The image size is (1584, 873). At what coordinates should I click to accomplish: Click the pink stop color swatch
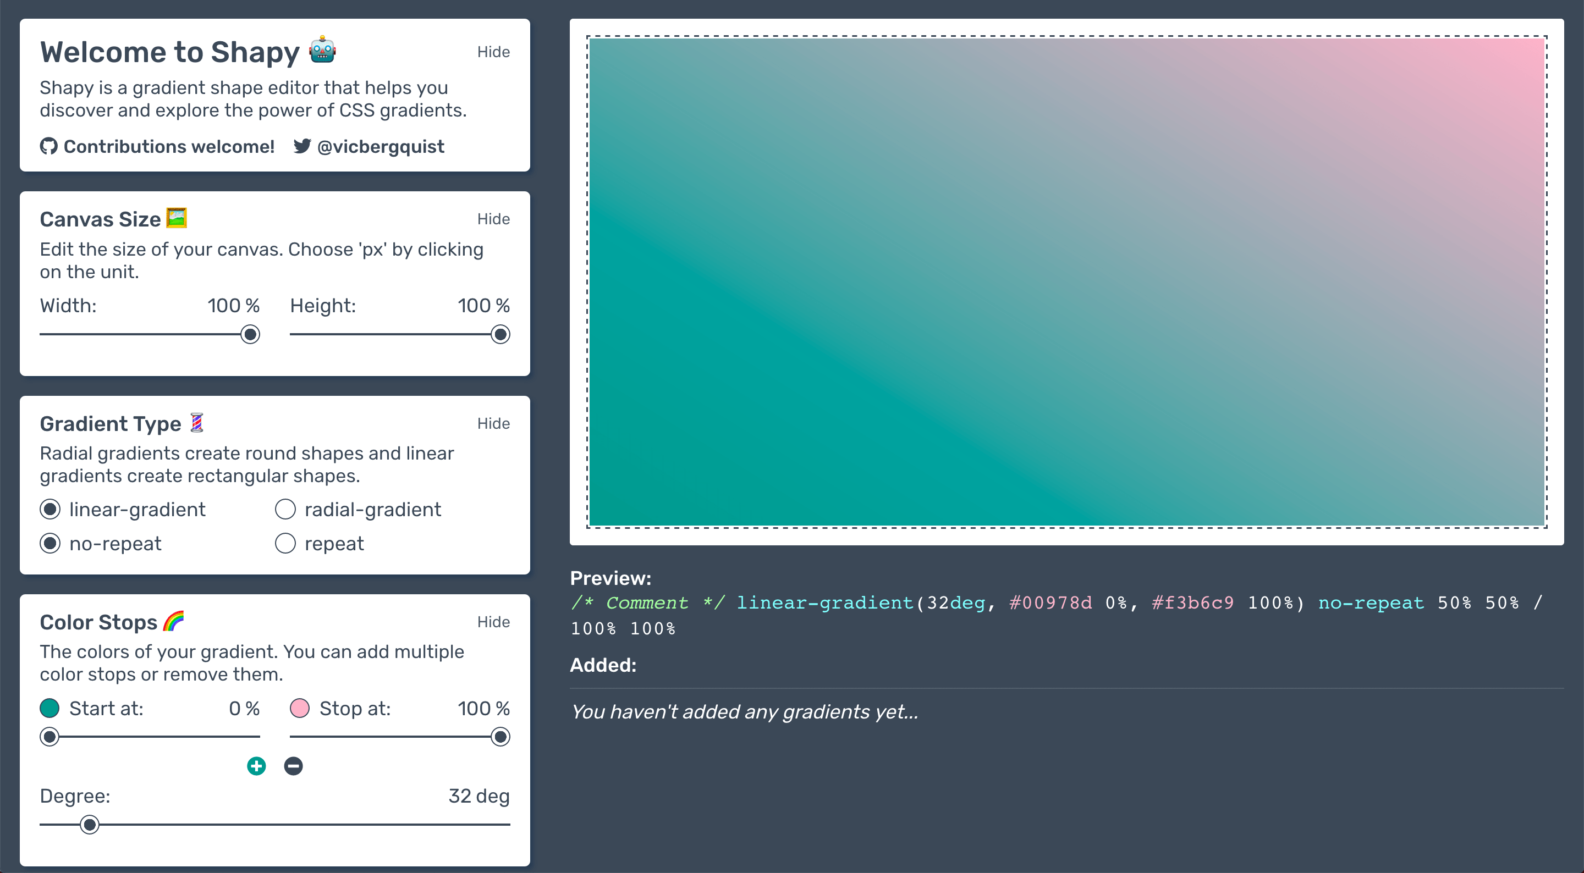click(x=299, y=708)
